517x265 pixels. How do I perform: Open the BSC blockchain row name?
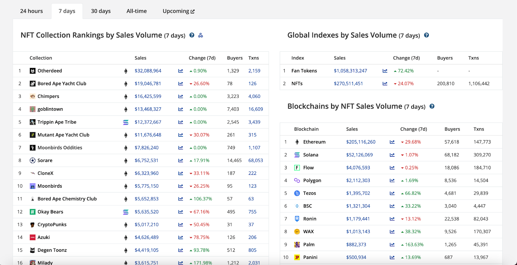[308, 206]
